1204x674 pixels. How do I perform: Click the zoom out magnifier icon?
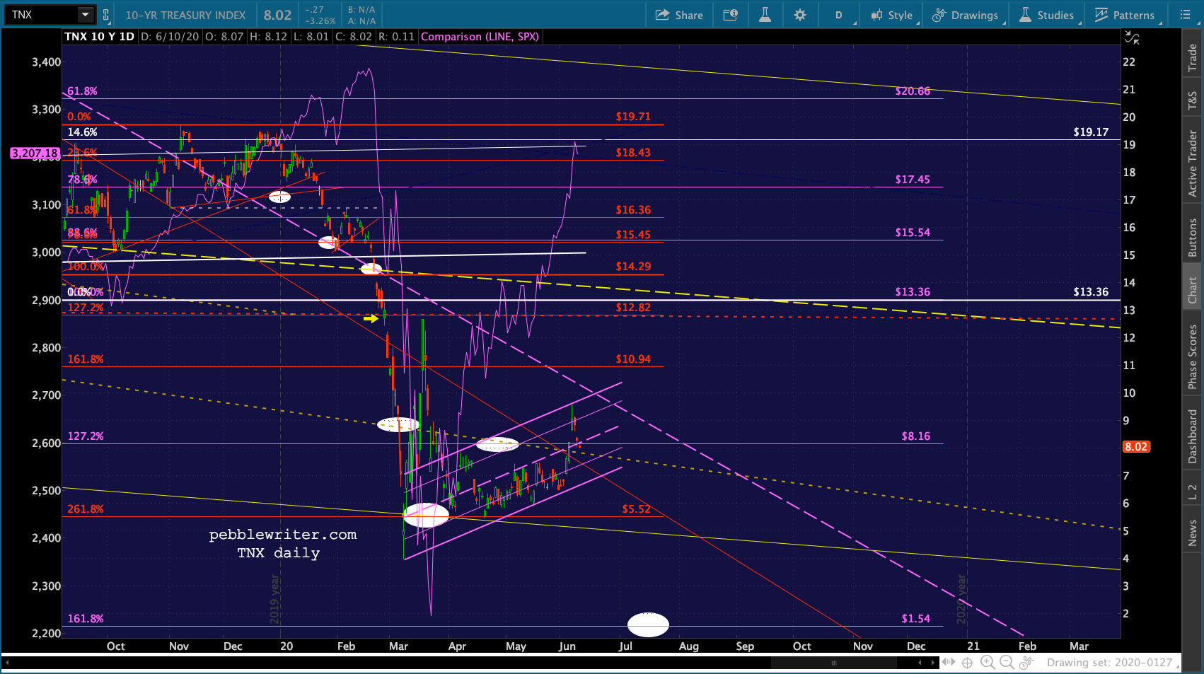(x=1007, y=663)
